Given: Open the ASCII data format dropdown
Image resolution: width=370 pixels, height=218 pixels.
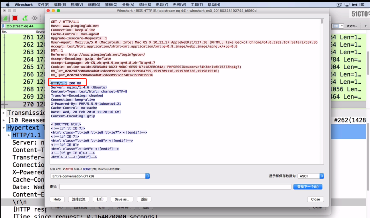Looking at the screenshot, I should point(311,176).
